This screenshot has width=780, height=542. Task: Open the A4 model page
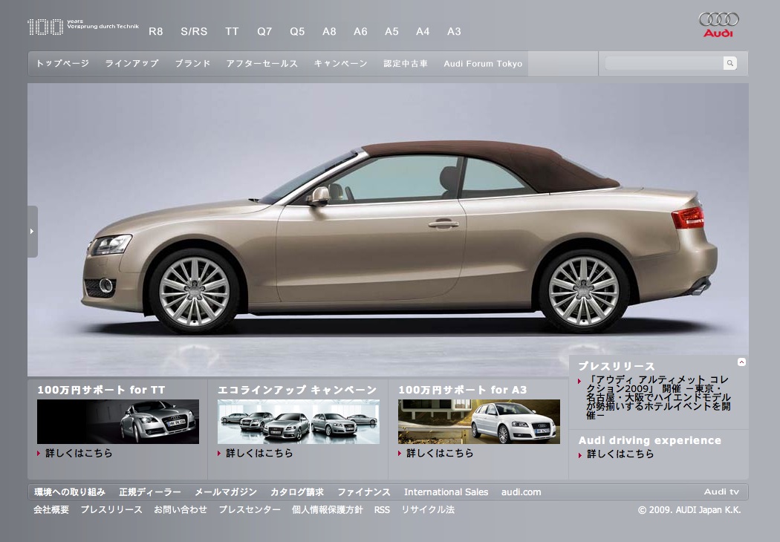click(x=423, y=31)
